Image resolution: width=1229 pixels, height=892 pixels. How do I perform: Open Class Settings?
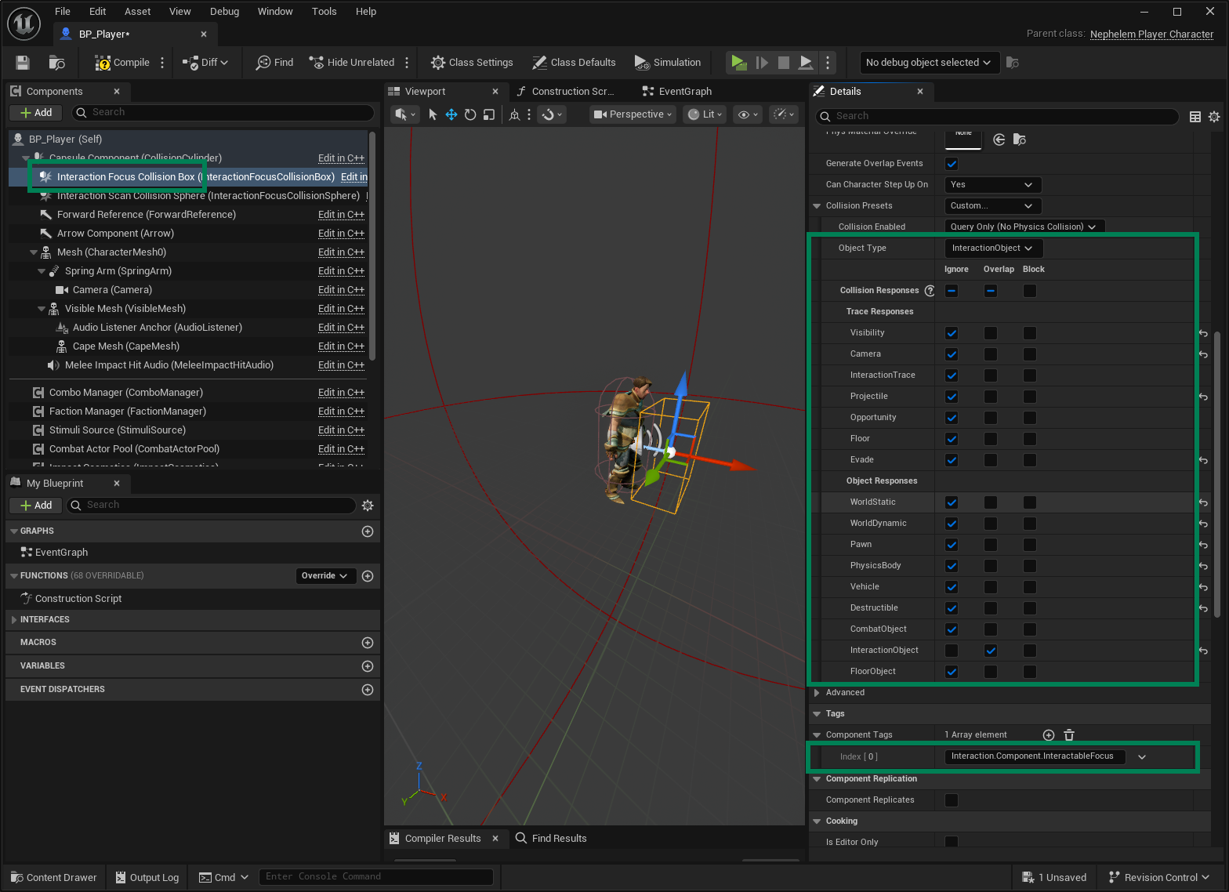472,63
